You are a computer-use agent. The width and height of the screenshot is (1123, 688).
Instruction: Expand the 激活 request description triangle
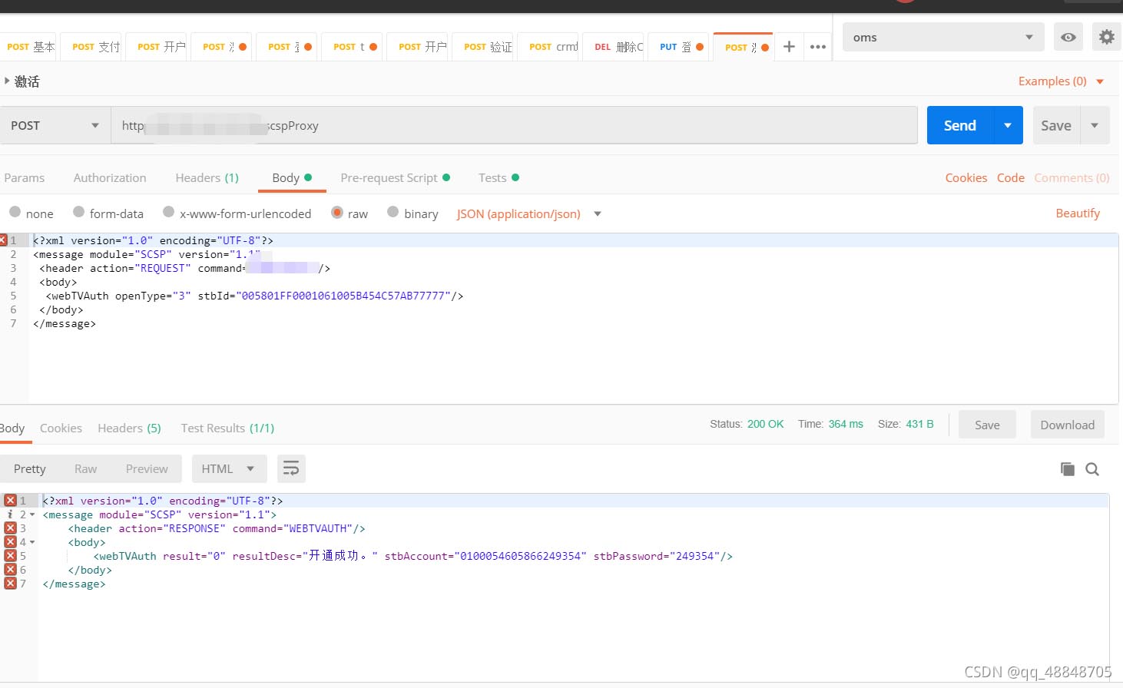pyautogui.click(x=7, y=81)
